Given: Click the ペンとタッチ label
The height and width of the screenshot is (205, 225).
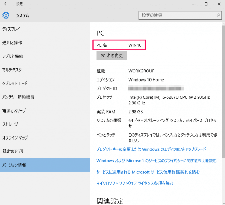Looking at the screenshot, I should (106, 135).
